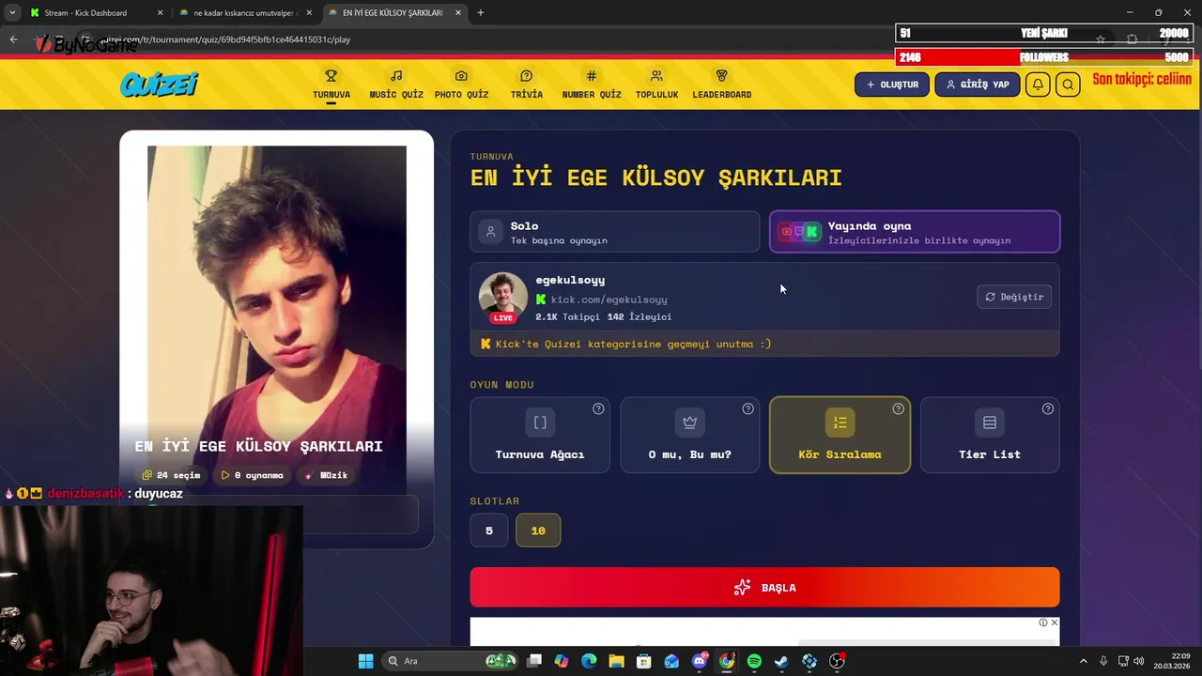This screenshot has height=676, width=1202.
Task: Open a new browser tab
Action: [x=481, y=13]
